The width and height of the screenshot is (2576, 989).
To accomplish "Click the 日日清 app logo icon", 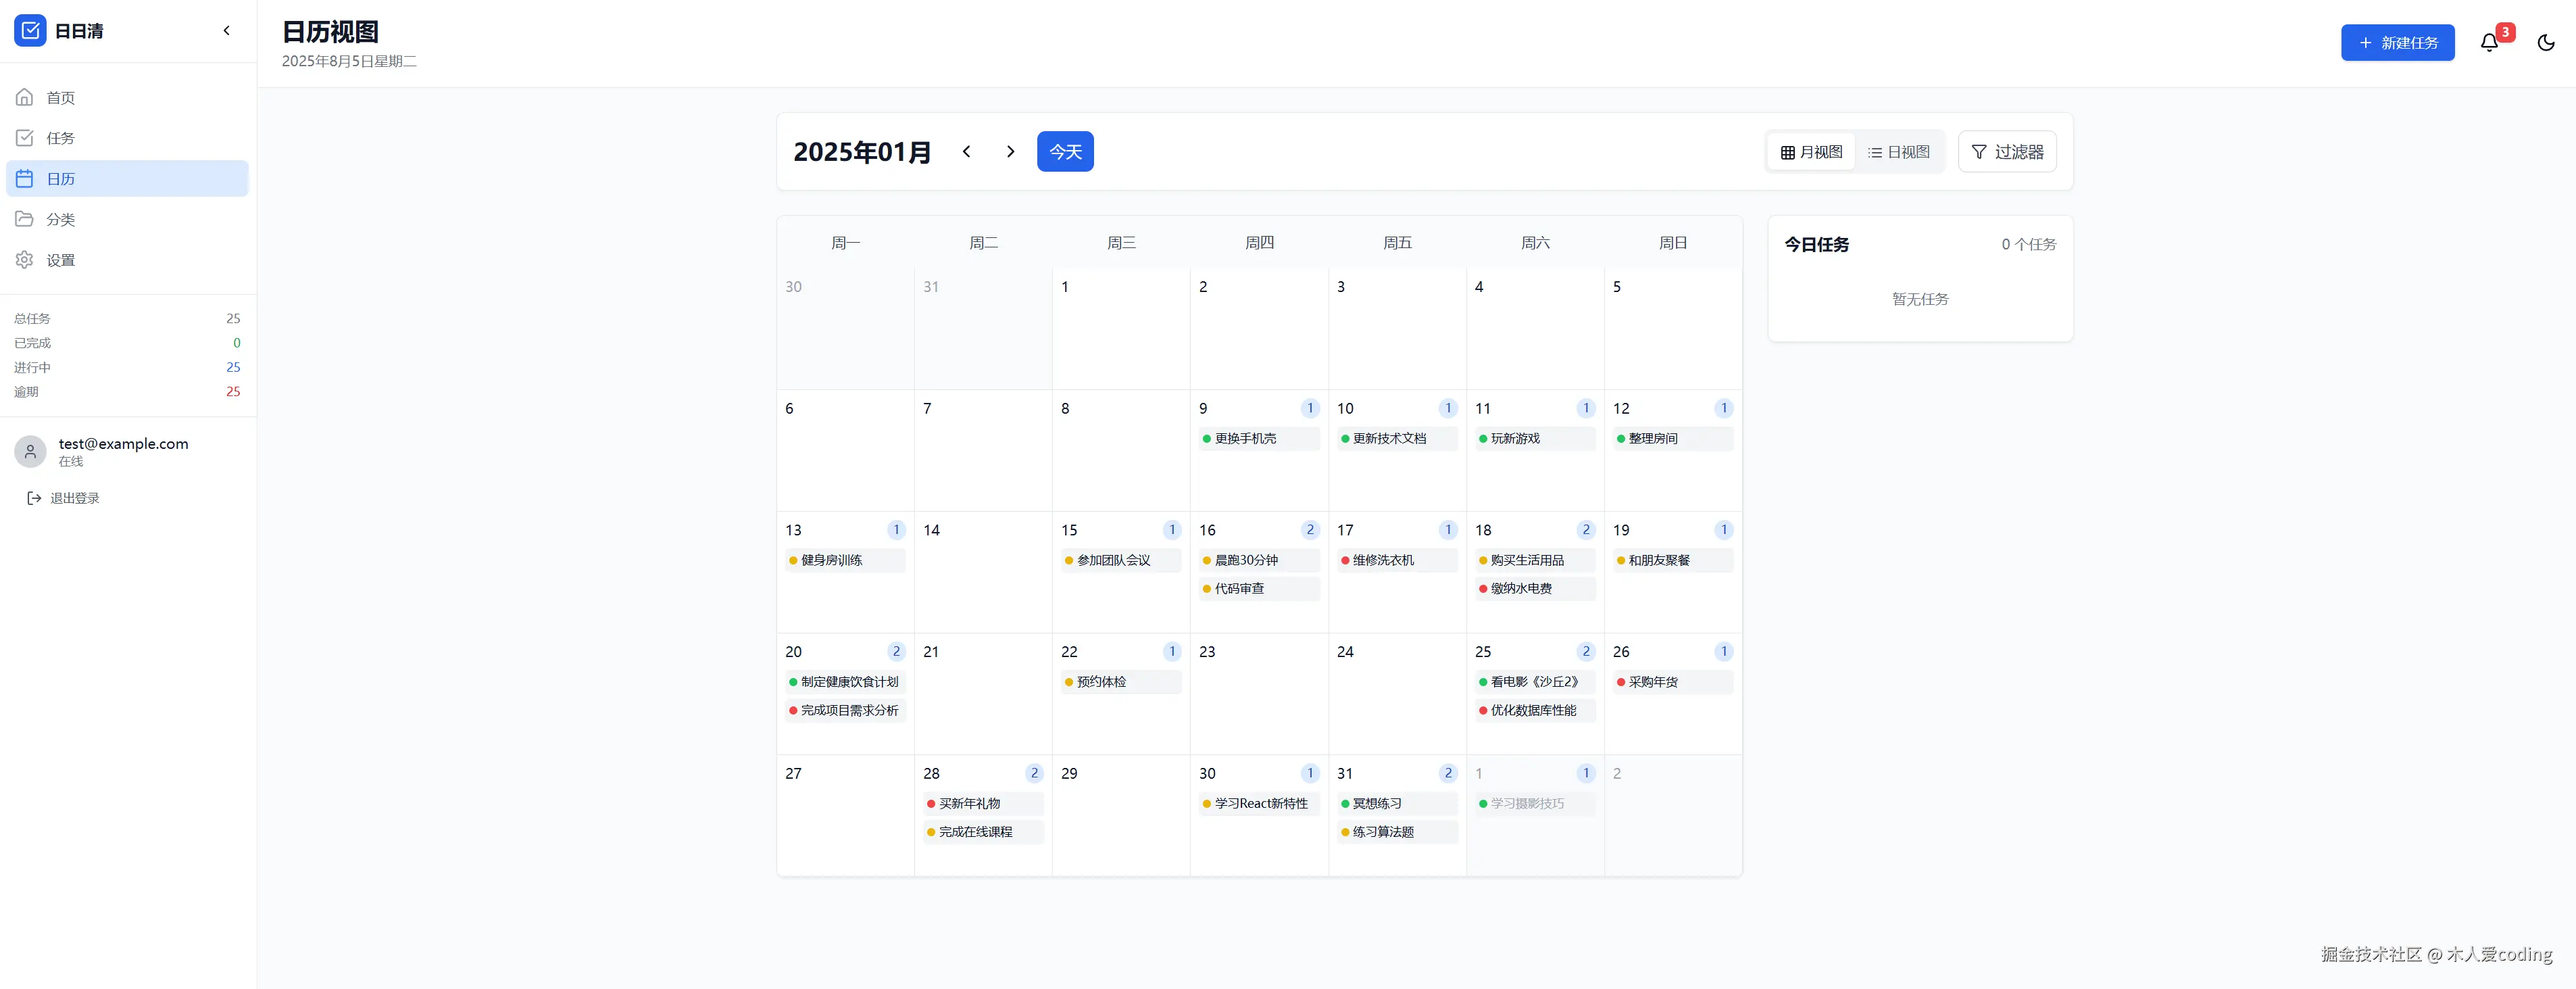I will pos(30,31).
